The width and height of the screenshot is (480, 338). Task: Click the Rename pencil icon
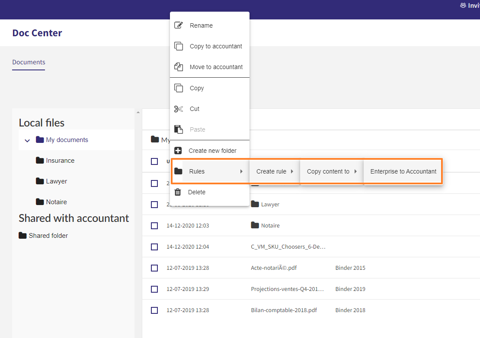(x=179, y=25)
